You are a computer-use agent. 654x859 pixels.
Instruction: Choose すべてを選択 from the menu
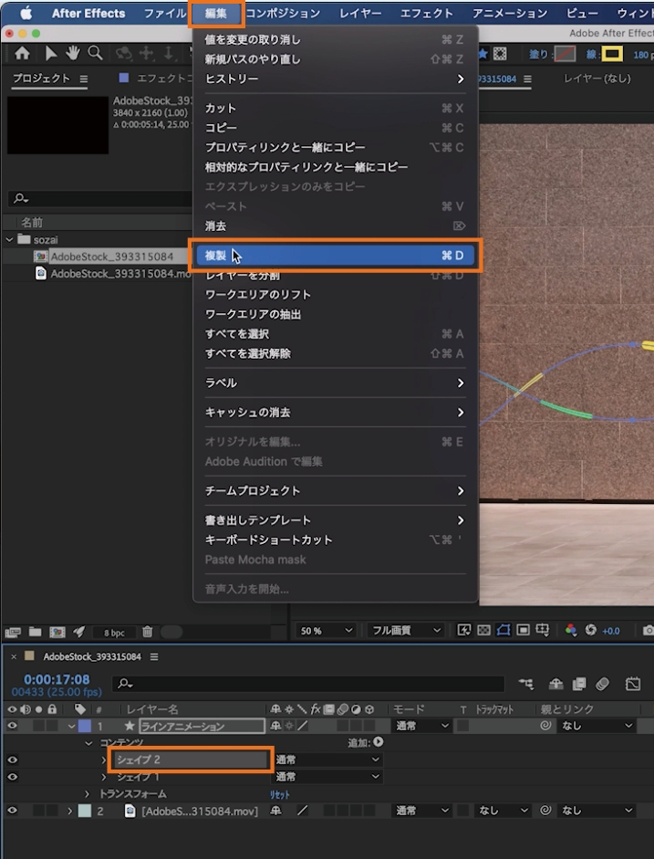coord(335,333)
